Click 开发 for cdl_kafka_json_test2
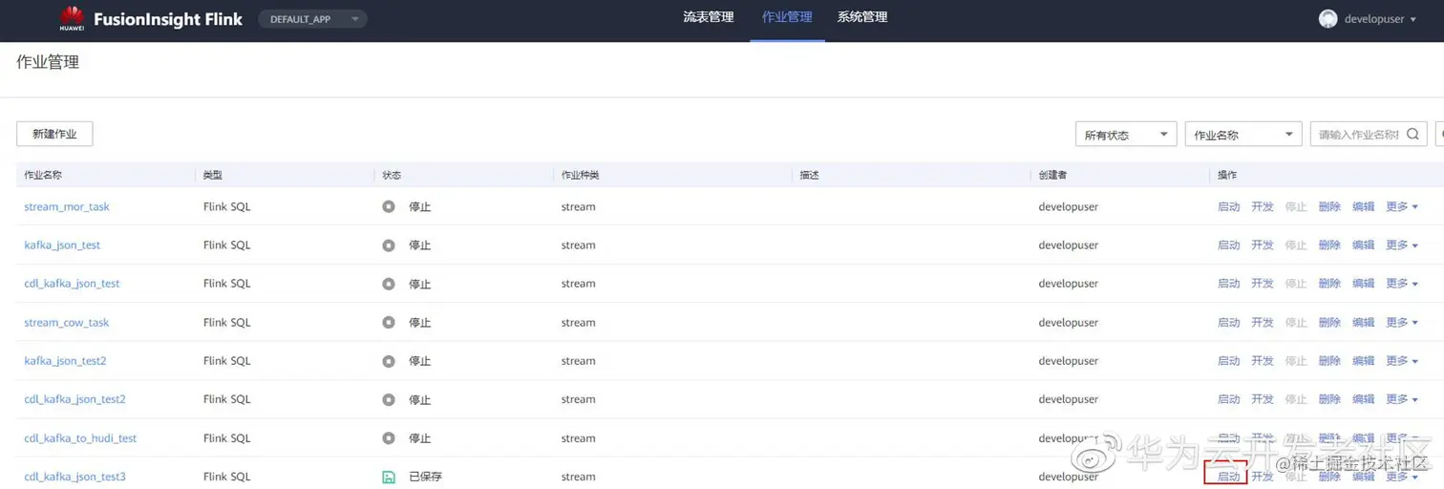1444x489 pixels. pyautogui.click(x=1263, y=399)
